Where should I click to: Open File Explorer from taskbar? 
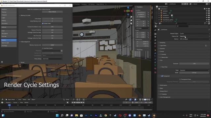pyautogui.click(x=76, y=115)
